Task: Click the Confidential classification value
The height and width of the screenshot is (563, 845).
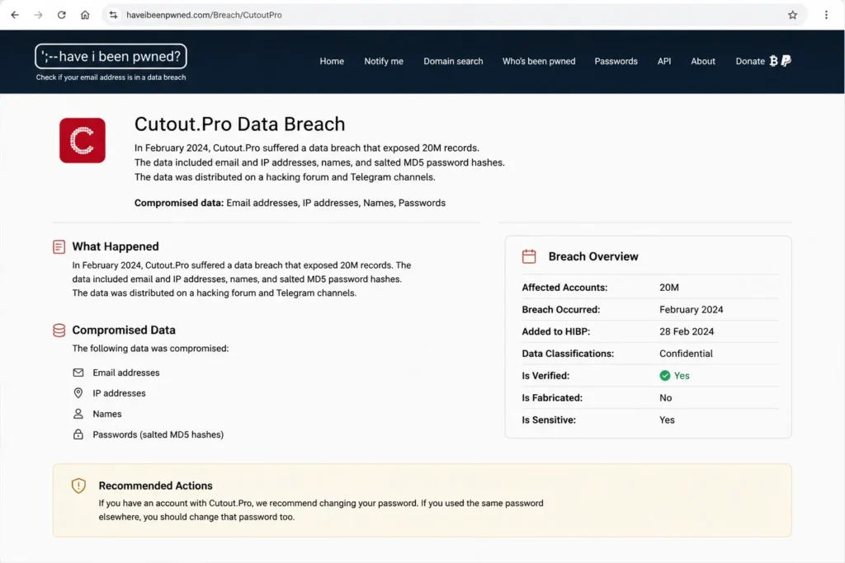Action: coord(686,354)
